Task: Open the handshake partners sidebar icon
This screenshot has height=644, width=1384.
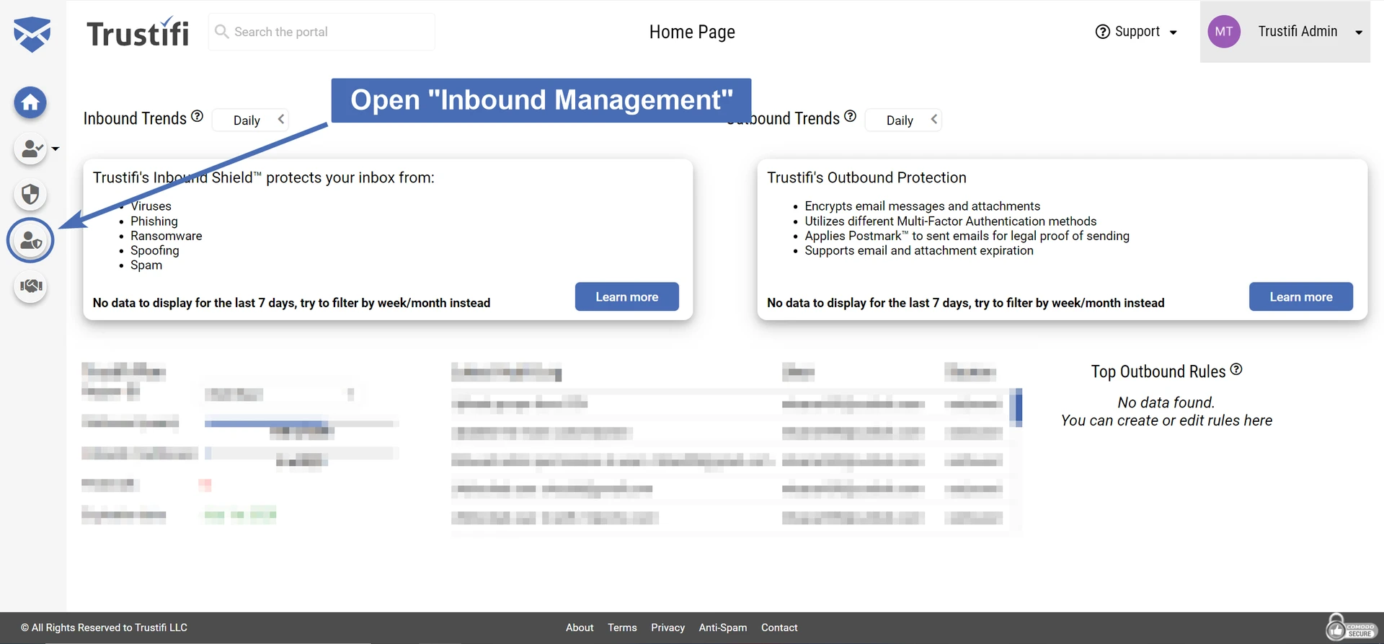Action: coord(30,287)
